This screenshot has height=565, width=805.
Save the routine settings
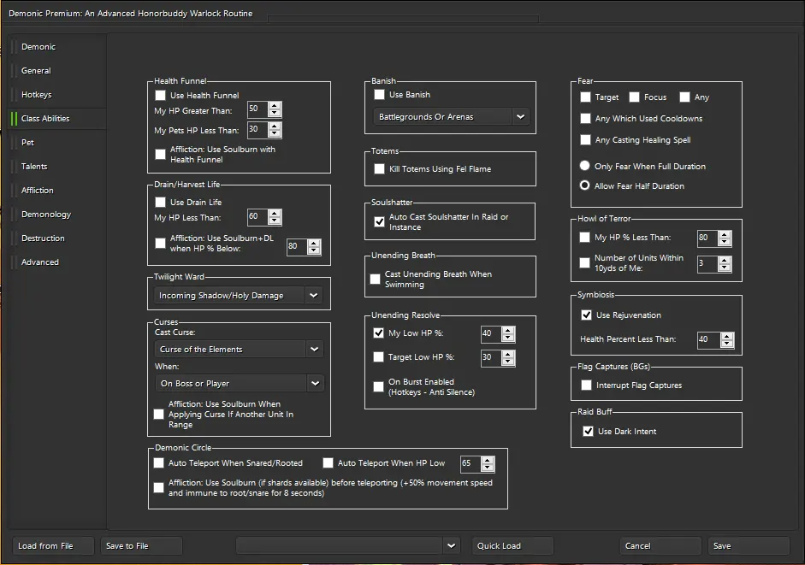749,545
